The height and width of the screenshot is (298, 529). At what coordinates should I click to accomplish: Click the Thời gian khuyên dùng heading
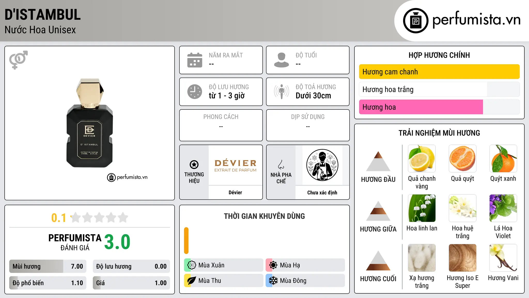click(x=264, y=216)
